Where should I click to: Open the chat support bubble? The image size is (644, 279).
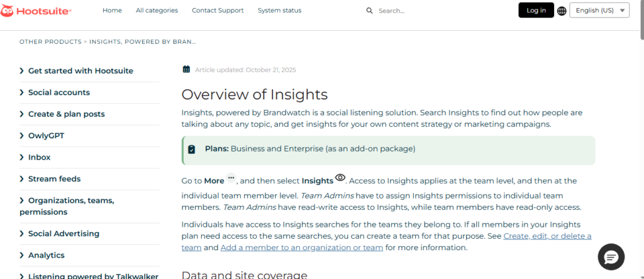[611, 257]
